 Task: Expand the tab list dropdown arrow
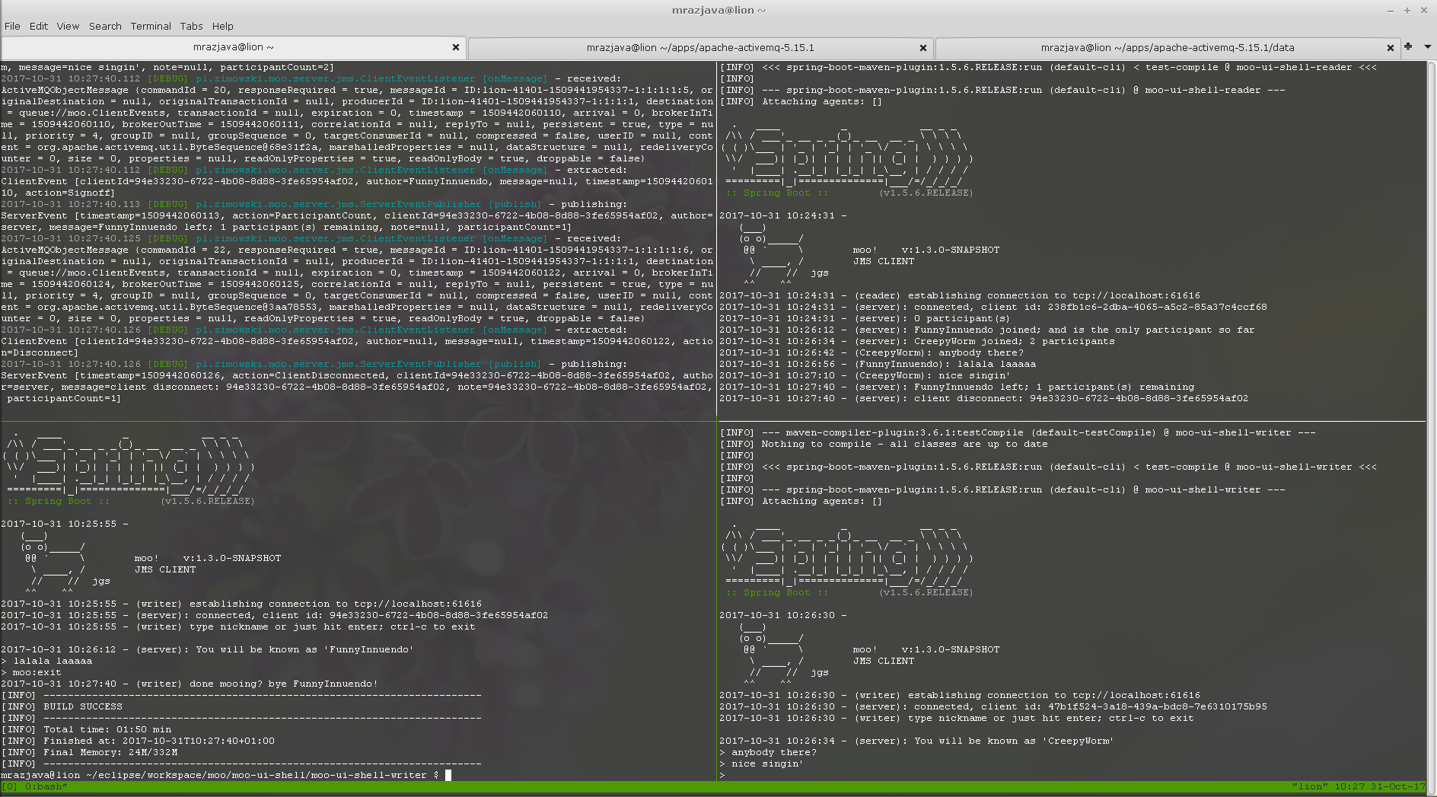click(1427, 47)
